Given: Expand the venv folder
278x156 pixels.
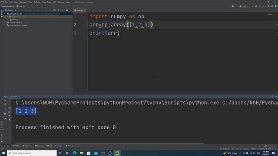Looking at the screenshot, I should coord(8,16).
